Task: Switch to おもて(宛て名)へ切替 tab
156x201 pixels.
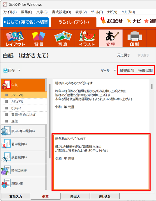Action: (x=26, y=22)
